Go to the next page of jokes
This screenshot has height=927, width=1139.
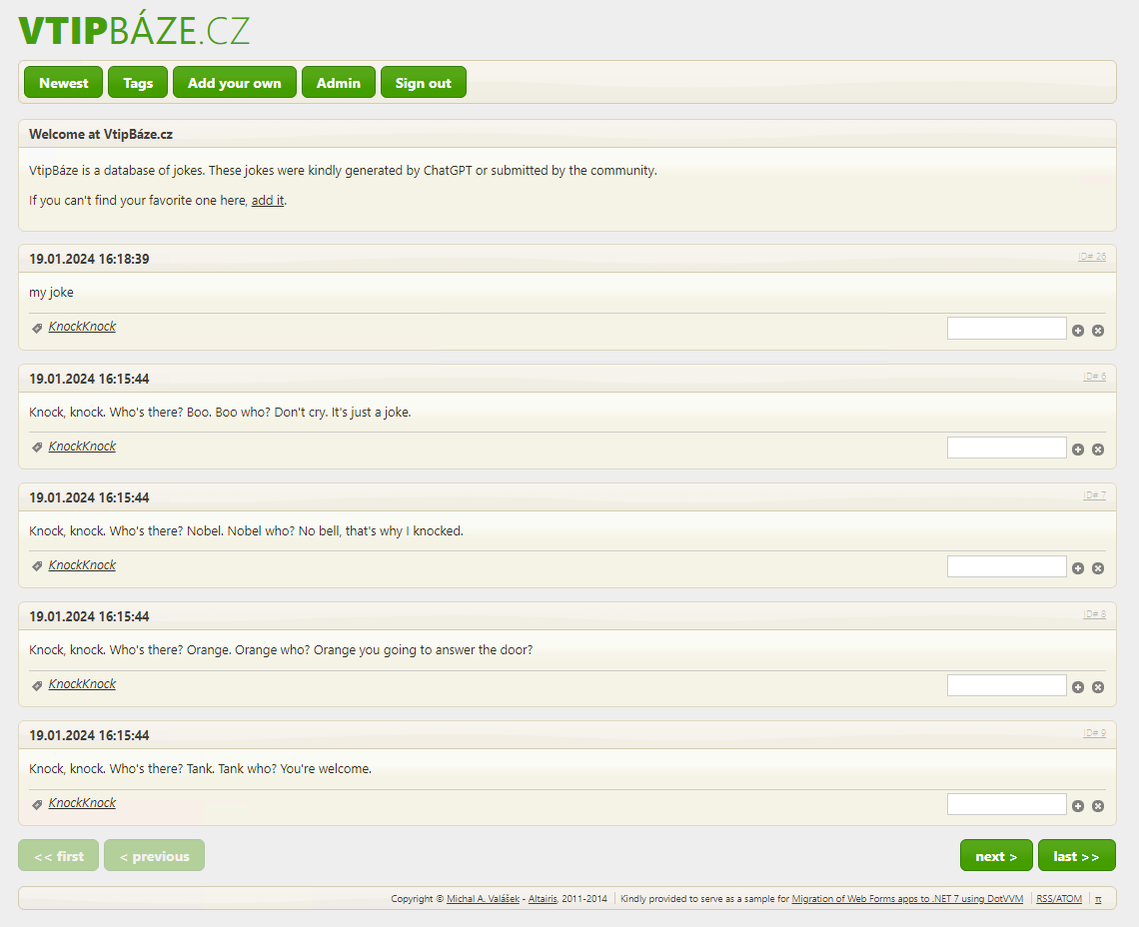tap(996, 855)
